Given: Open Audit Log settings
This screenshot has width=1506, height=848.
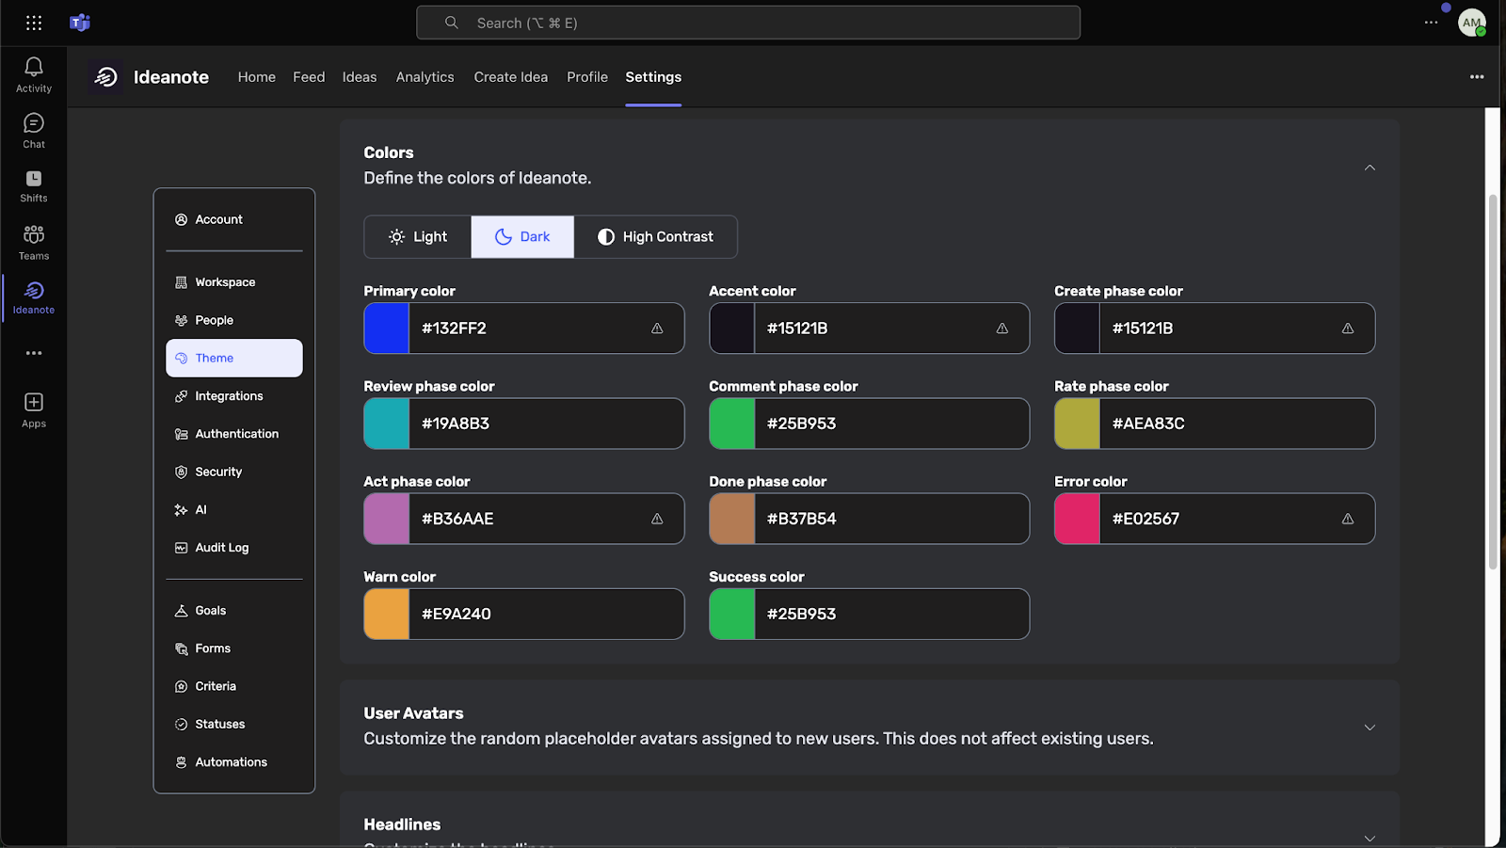Looking at the screenshot, I should pyautogui.click(x=234, y=548).
